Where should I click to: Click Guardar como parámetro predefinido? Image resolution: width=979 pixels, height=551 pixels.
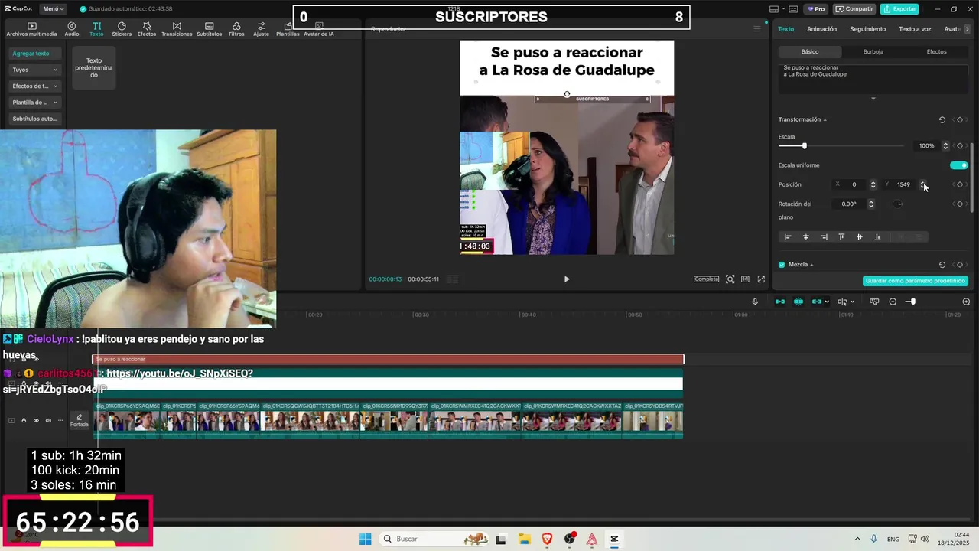pos(916,281)
